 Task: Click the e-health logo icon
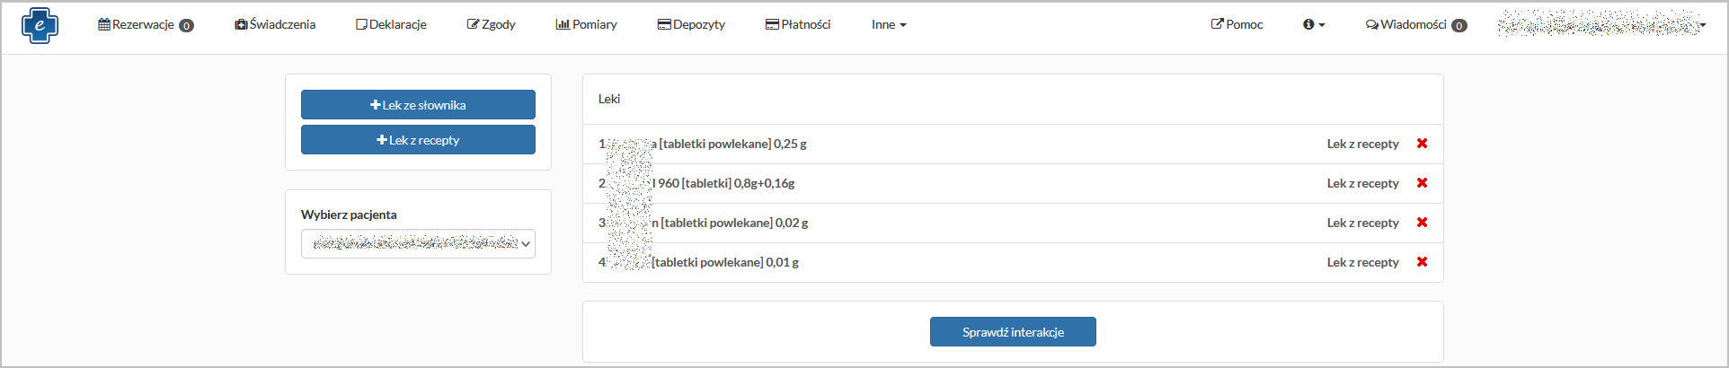tap(40, 25)
